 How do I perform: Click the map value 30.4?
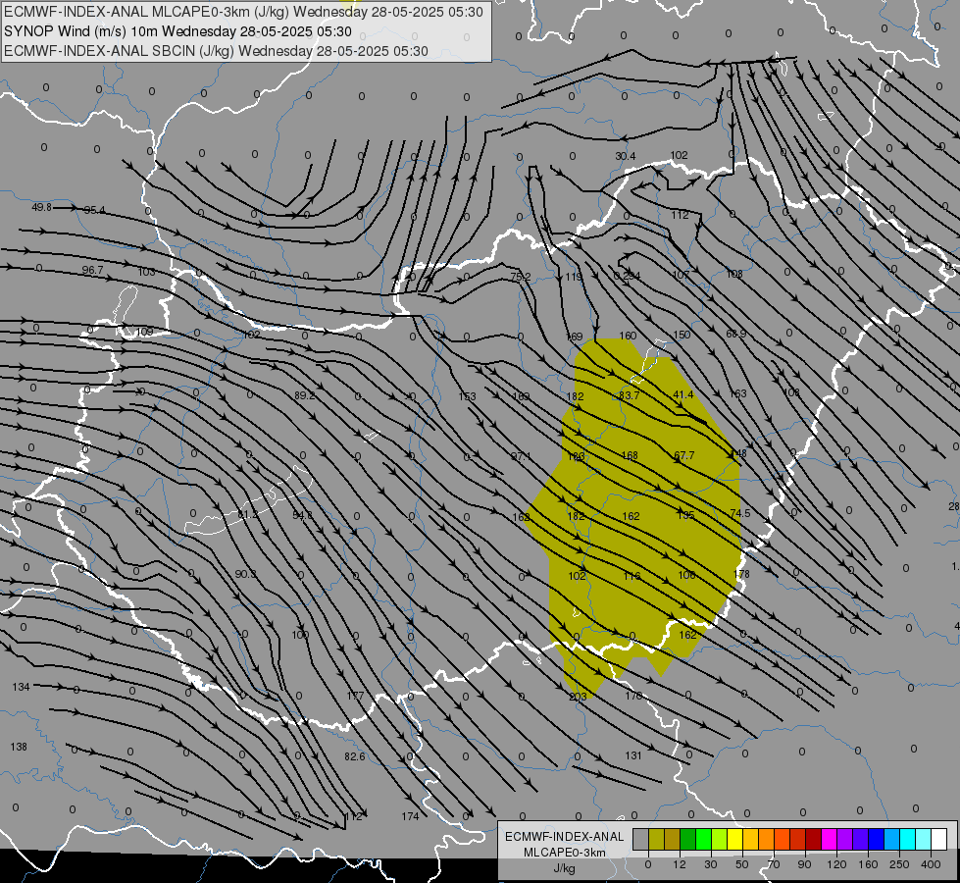(x=625, y=156)
